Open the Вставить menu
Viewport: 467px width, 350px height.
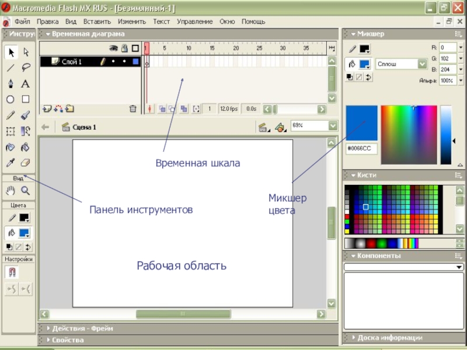(x=97, y=22)
